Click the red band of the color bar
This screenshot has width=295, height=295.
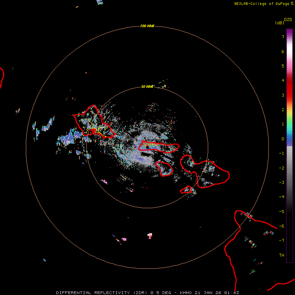tap(289, 88)
